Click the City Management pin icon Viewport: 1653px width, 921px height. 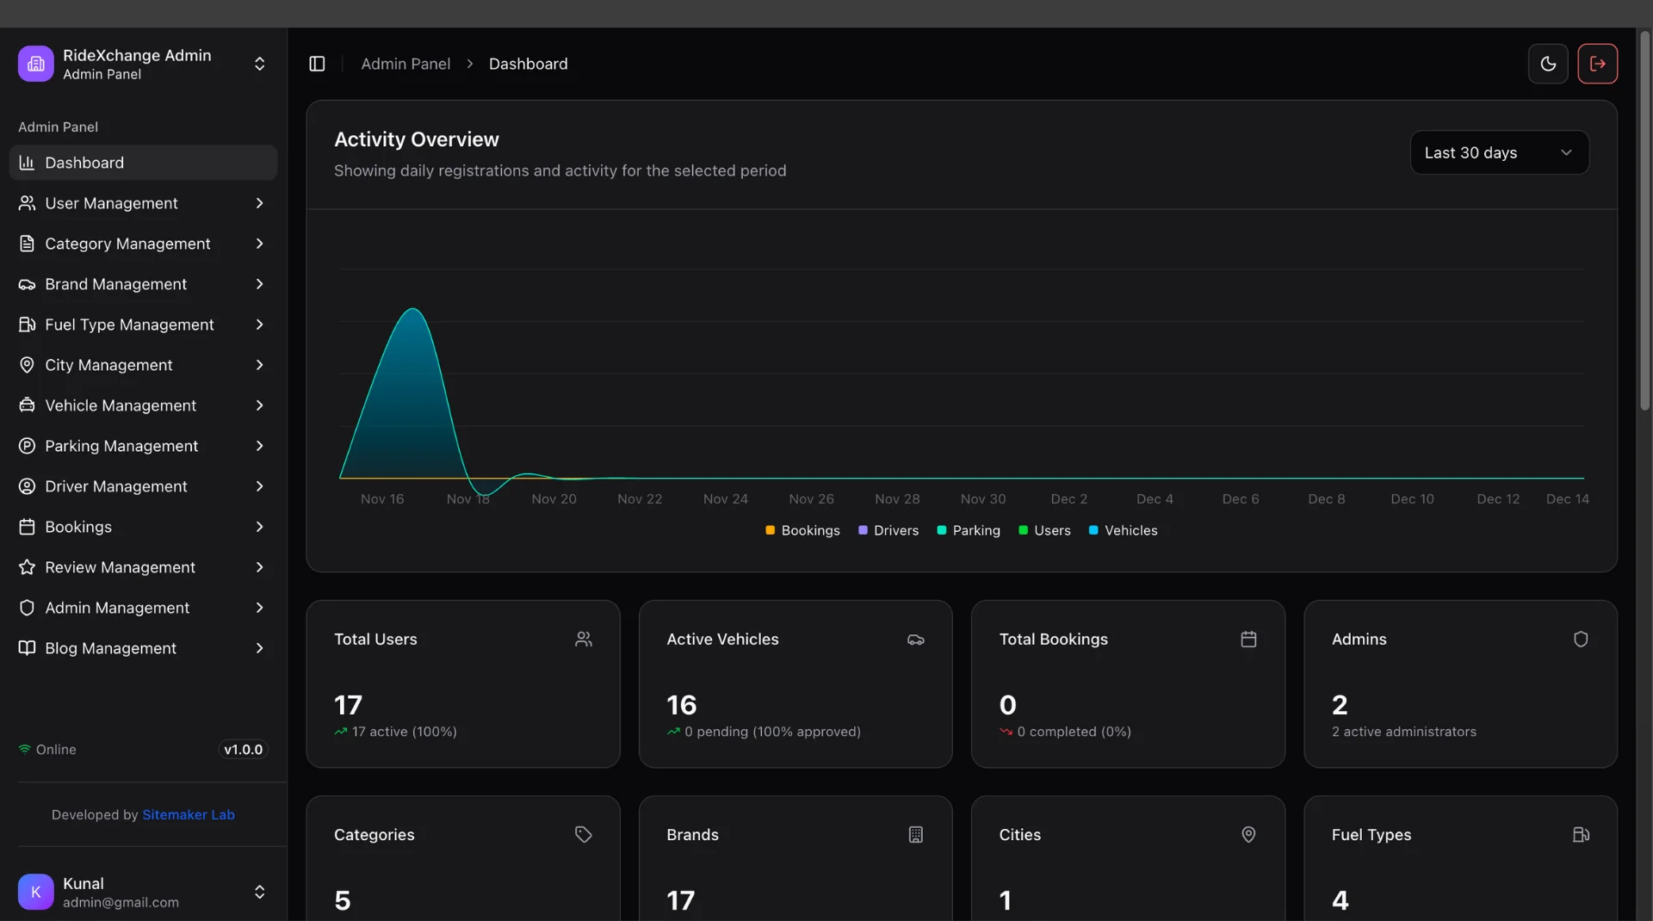click(x=27, y=365)
